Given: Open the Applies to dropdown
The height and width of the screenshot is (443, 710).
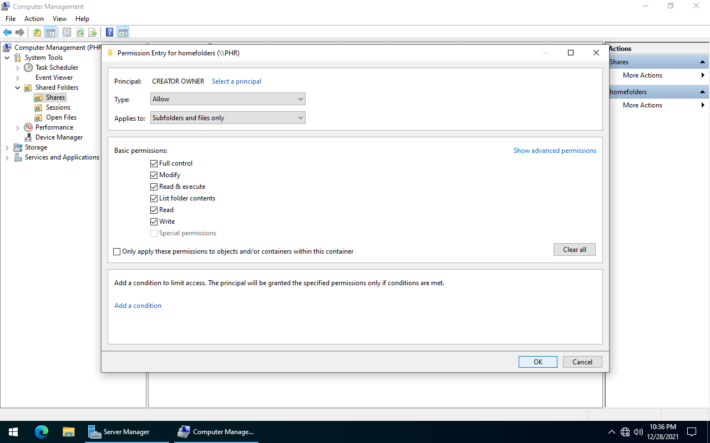Looking at the screenshot, I should coord(227,118).
